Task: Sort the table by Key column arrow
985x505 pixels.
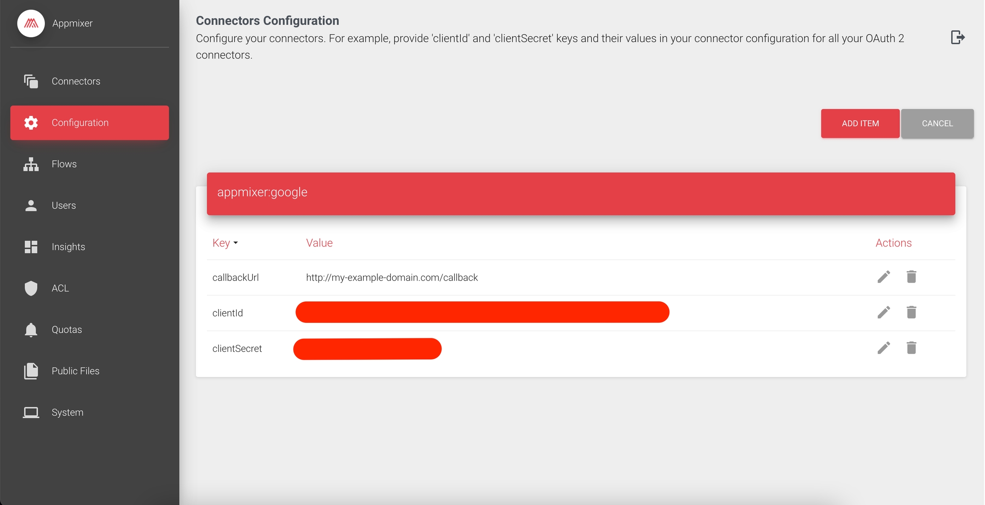Action: point(236,243)
